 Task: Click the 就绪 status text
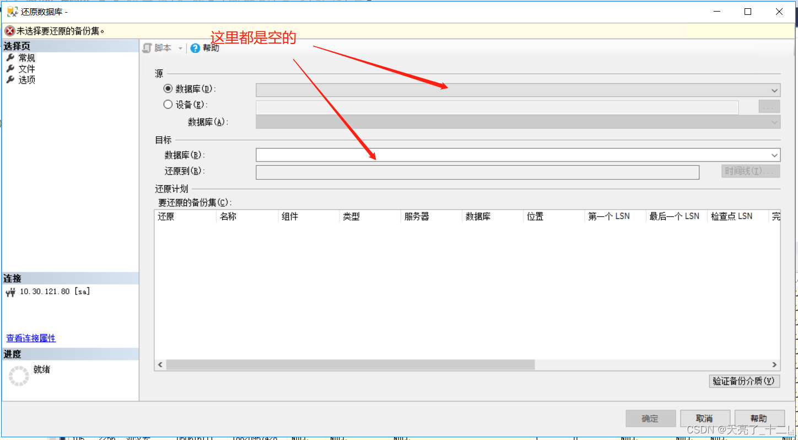pos(41,369)
